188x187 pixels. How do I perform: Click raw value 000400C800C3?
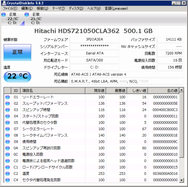click(165, 110)
